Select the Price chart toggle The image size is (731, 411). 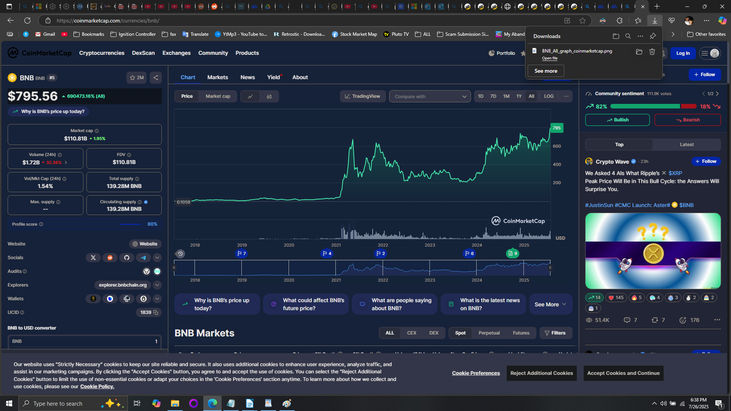(x=187, y=96)
